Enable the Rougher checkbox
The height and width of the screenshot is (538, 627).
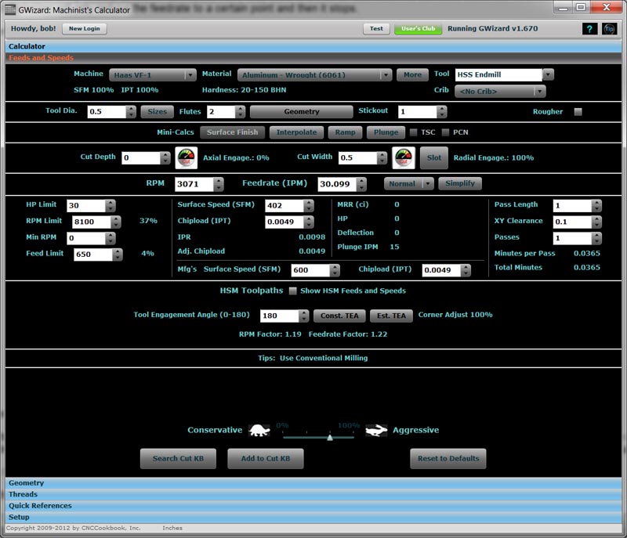578,112
